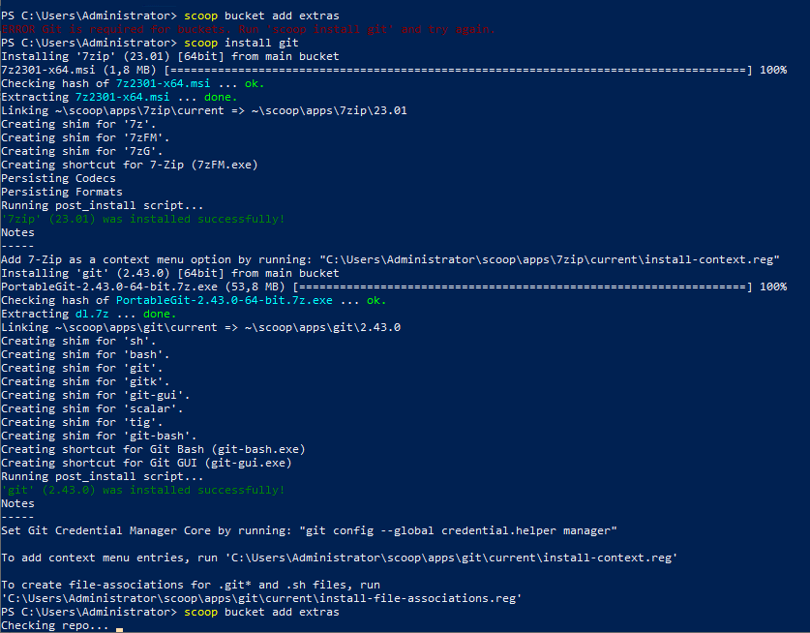Click the 'git config --global credential.helper manager' text
The width and height of the screenshot is (810, 633).
(x=458, y=530)
